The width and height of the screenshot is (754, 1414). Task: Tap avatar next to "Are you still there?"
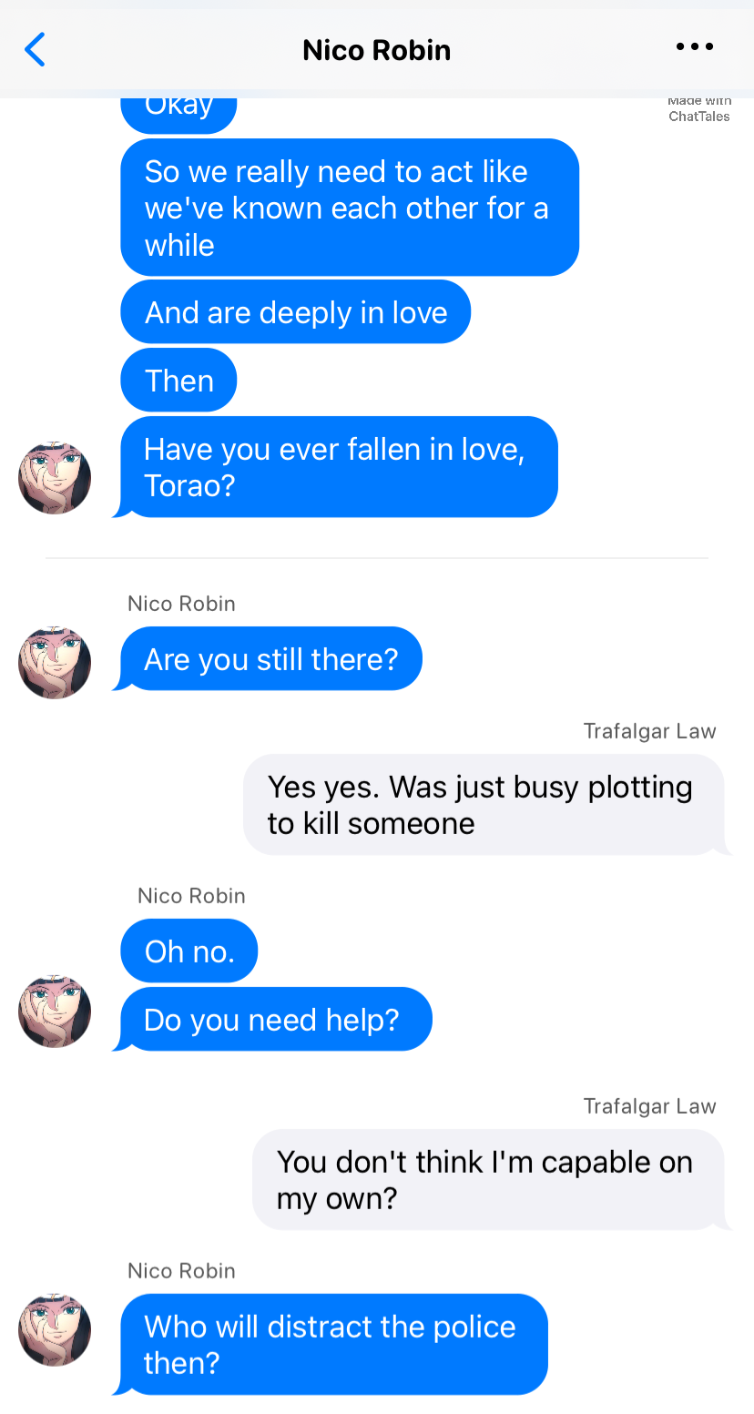pyautogui.click(x=55, y=662)
